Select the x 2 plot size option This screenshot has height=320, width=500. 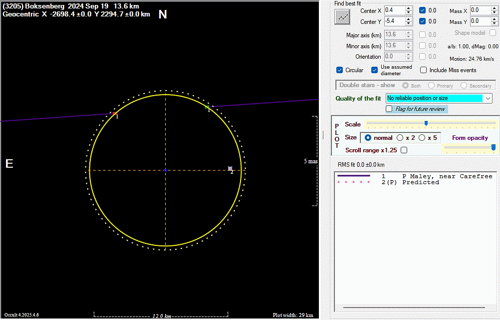pyautogui.click(x=400, y=138)
